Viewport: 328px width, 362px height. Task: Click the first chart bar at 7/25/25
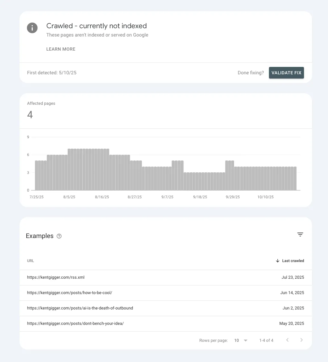tap(37, 176)
